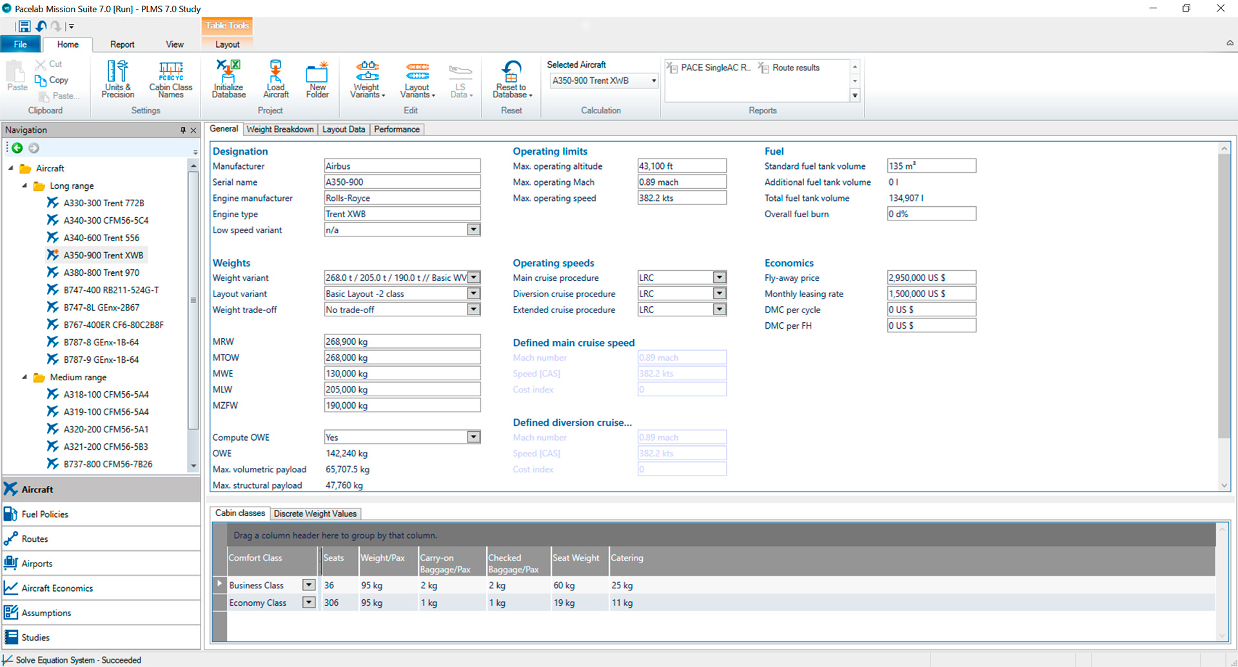
Task: Open the Layout variant dropdown
Action: [473, 294]
